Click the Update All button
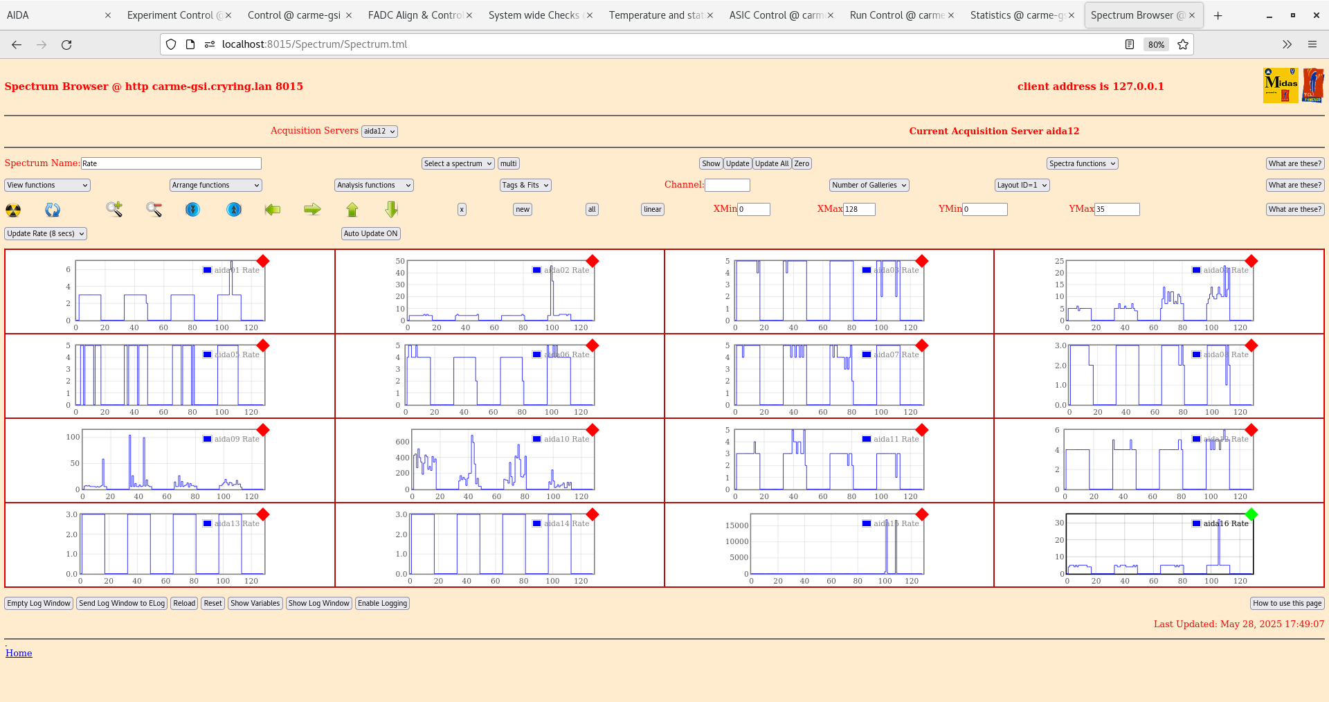The image size is (1329, 702). [771, 164]
